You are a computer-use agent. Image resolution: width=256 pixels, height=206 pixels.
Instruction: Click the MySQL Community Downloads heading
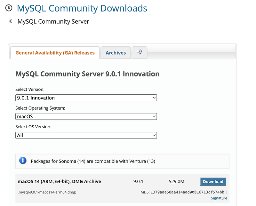(x=82, y=8)
